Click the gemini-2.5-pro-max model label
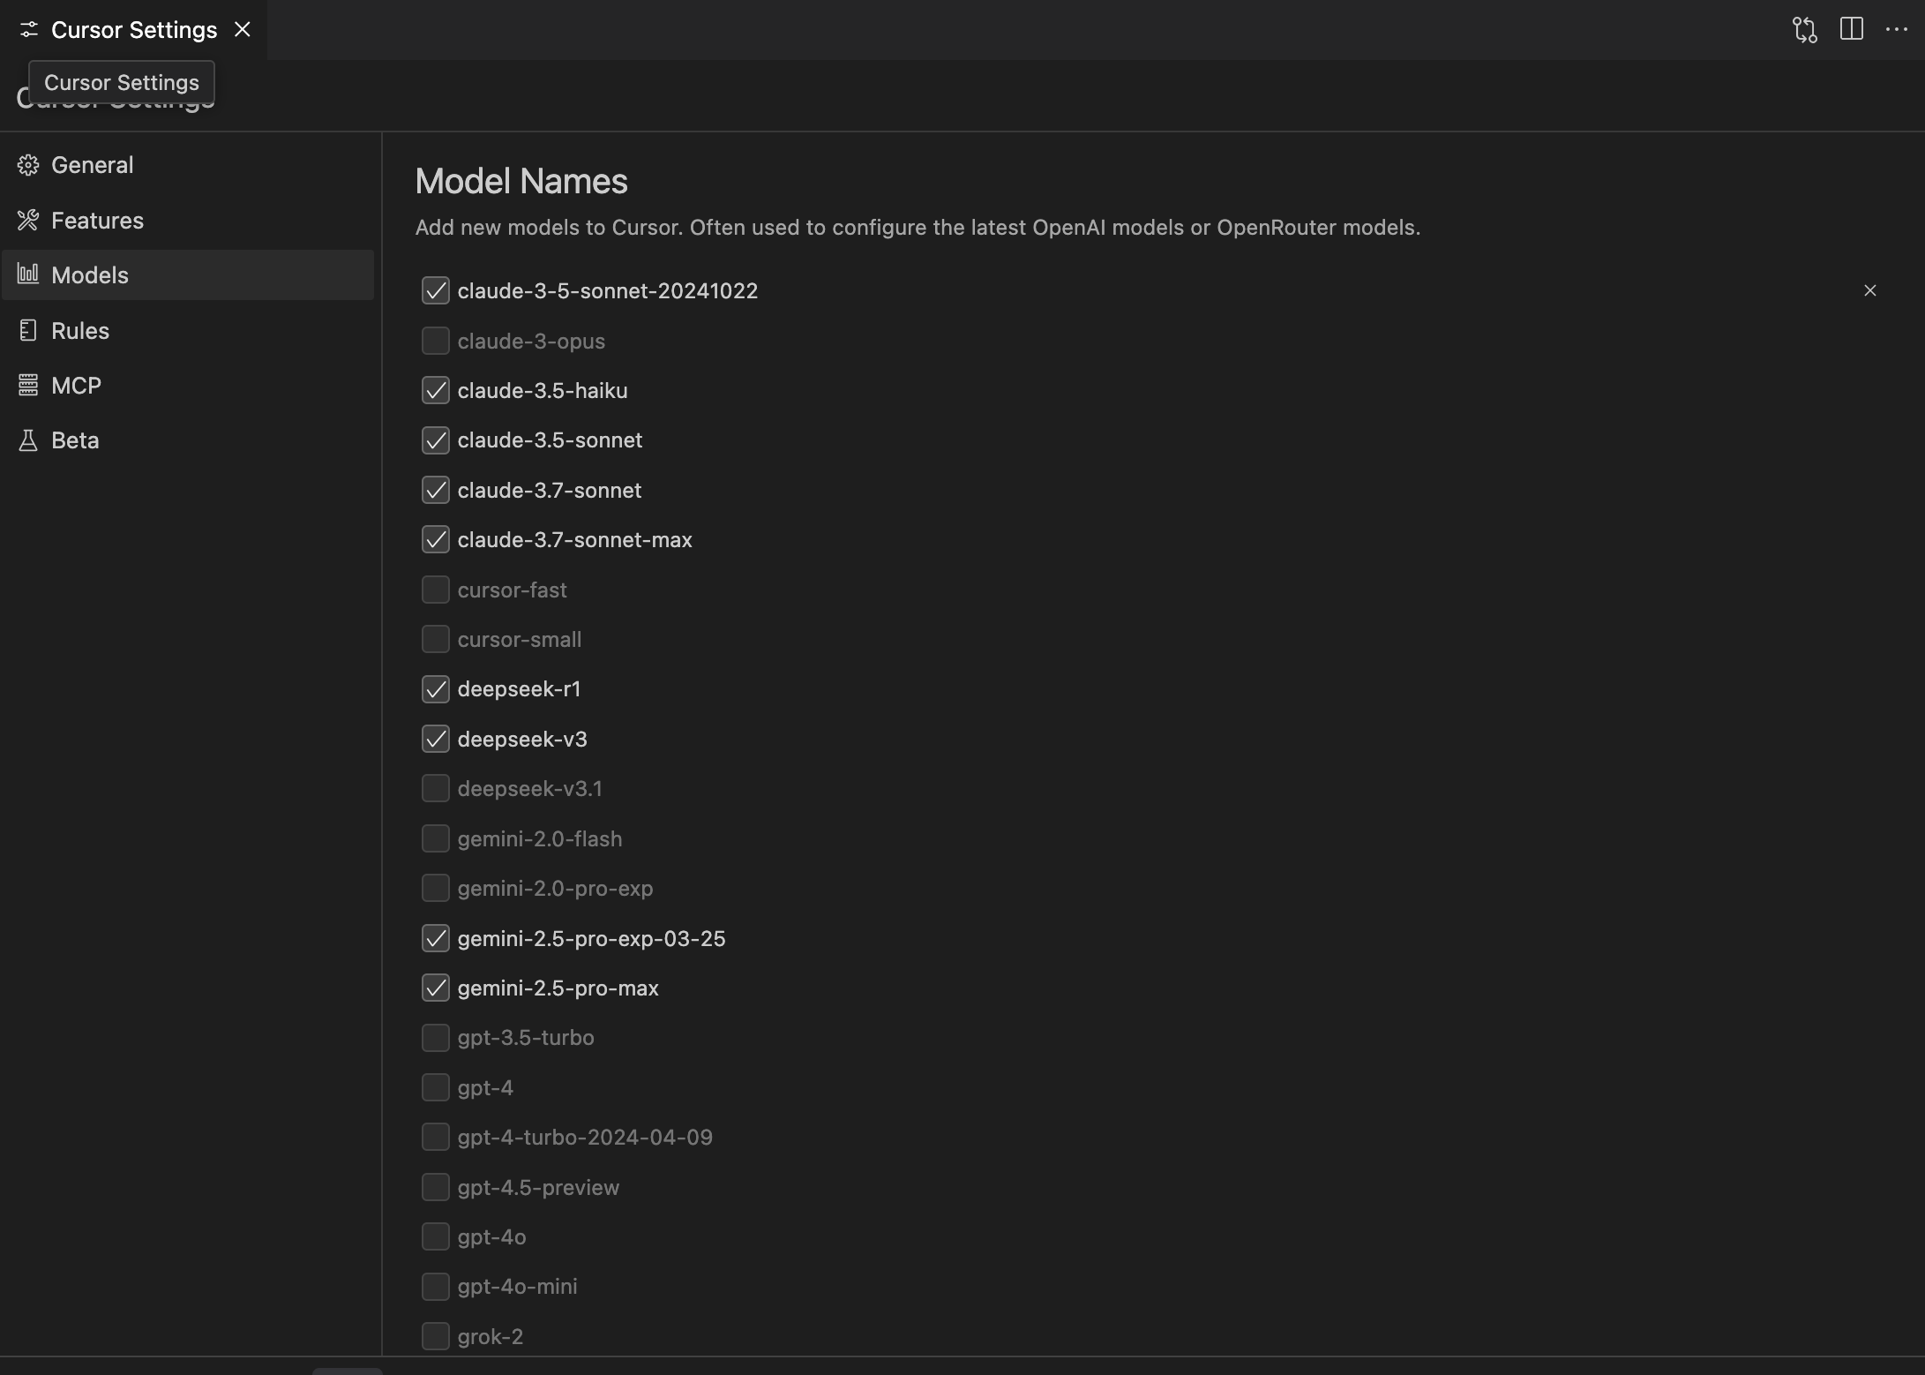 (x=558, y=988)
